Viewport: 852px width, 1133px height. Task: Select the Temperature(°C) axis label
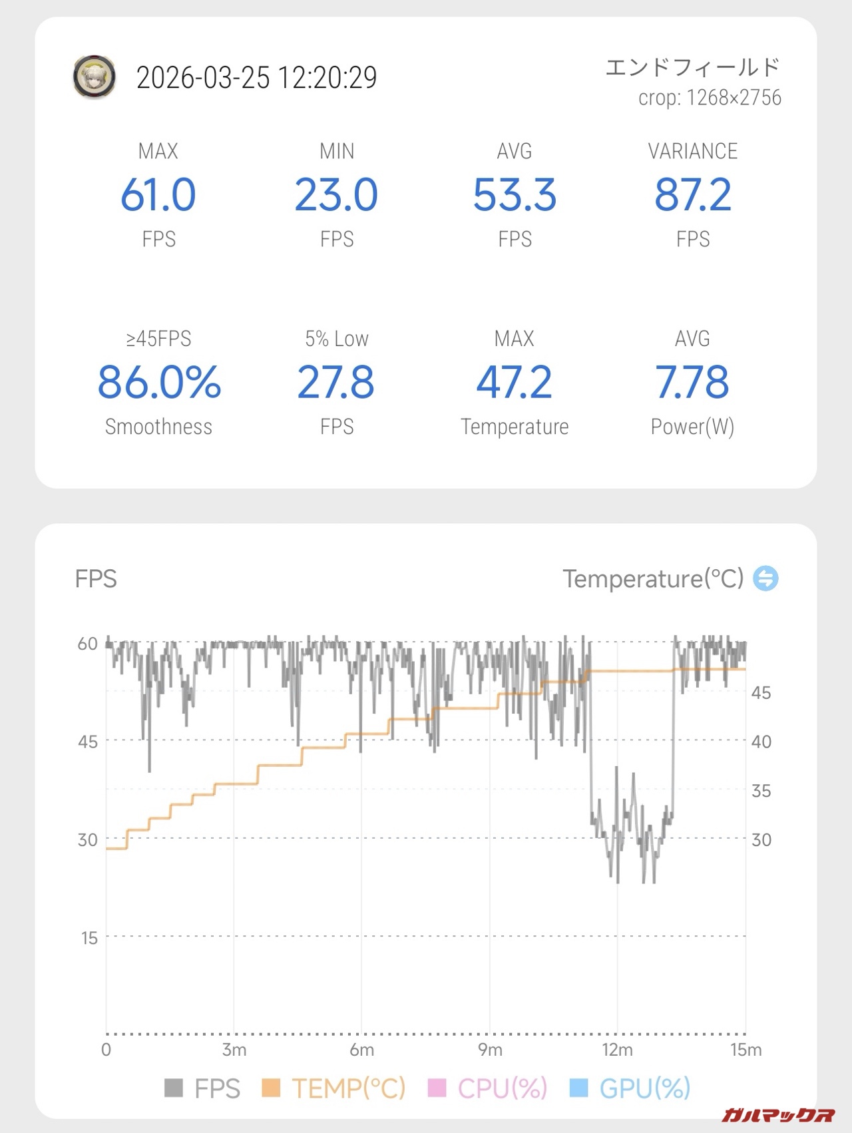pos(653,578)
